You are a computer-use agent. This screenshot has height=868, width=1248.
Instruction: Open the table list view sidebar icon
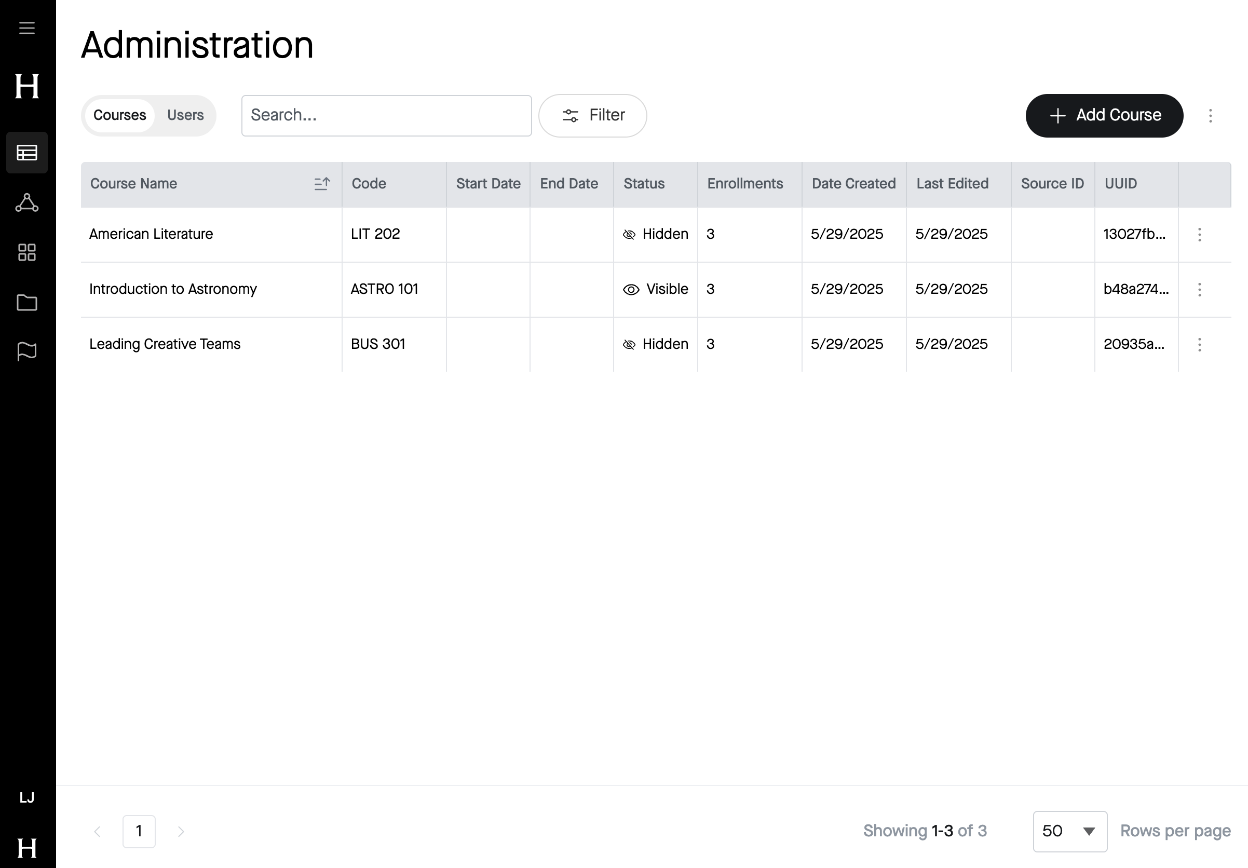click(x=26, y=153)
